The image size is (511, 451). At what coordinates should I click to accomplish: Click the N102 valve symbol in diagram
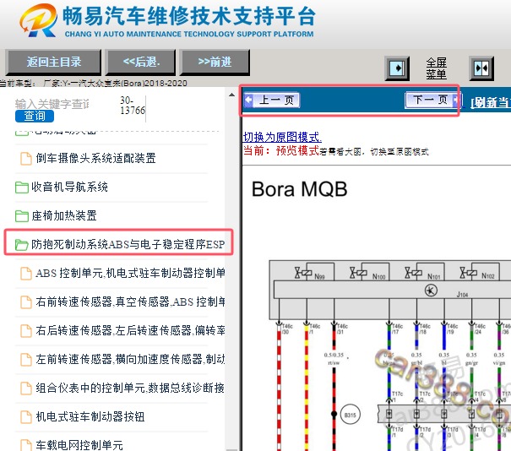pos(468,273)
